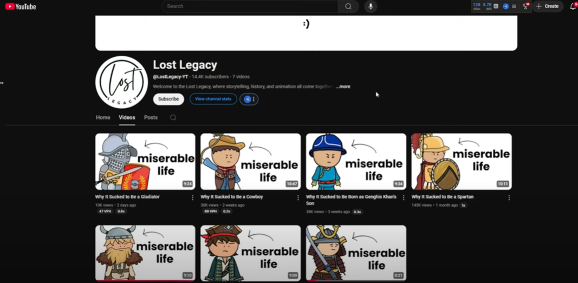Viewport: 578px width, 283px height.
Task: Click the blue round extension icon in top bar
Action: point(506,6)
